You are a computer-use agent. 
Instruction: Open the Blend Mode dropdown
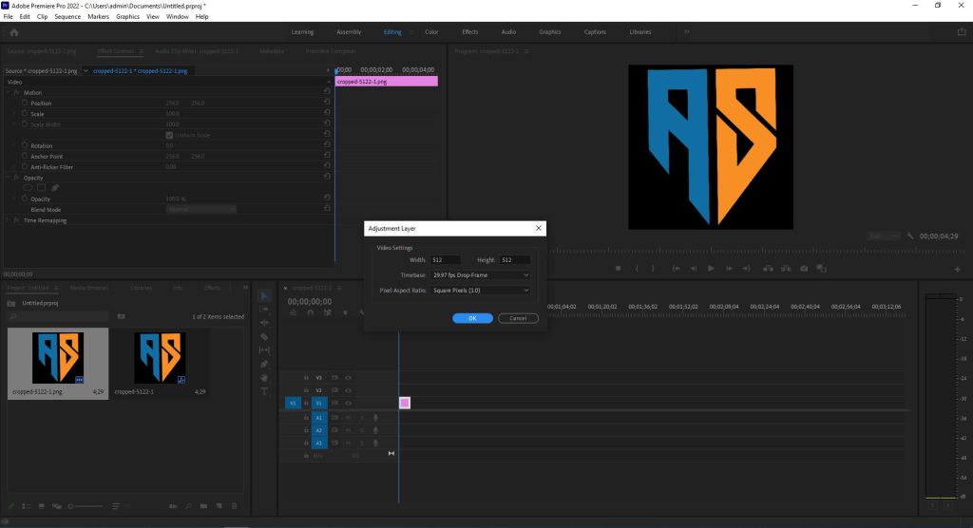[x=200, y=209]
